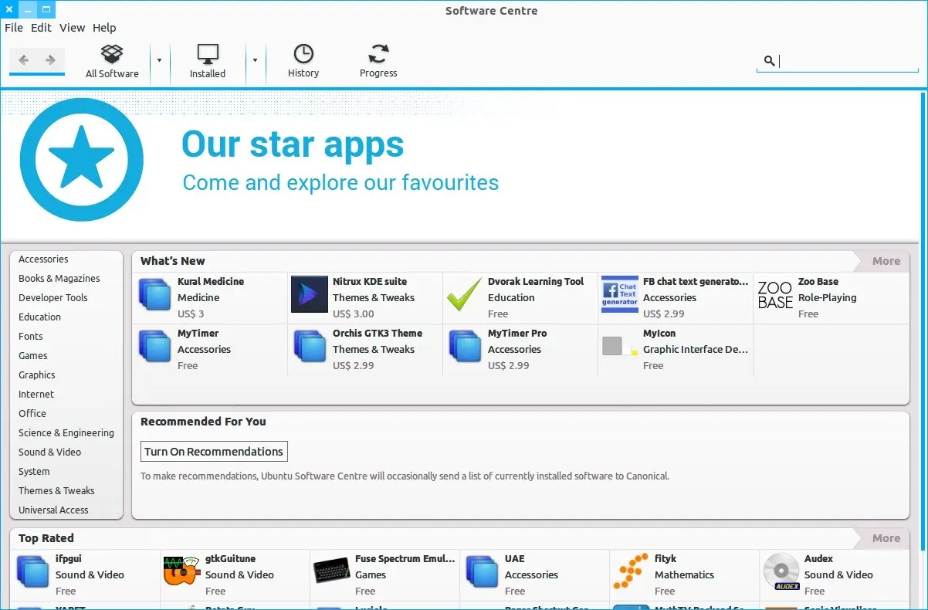The image size is (928, 610).
Task: Open Audex disc icon
Action: pos(781,572)
